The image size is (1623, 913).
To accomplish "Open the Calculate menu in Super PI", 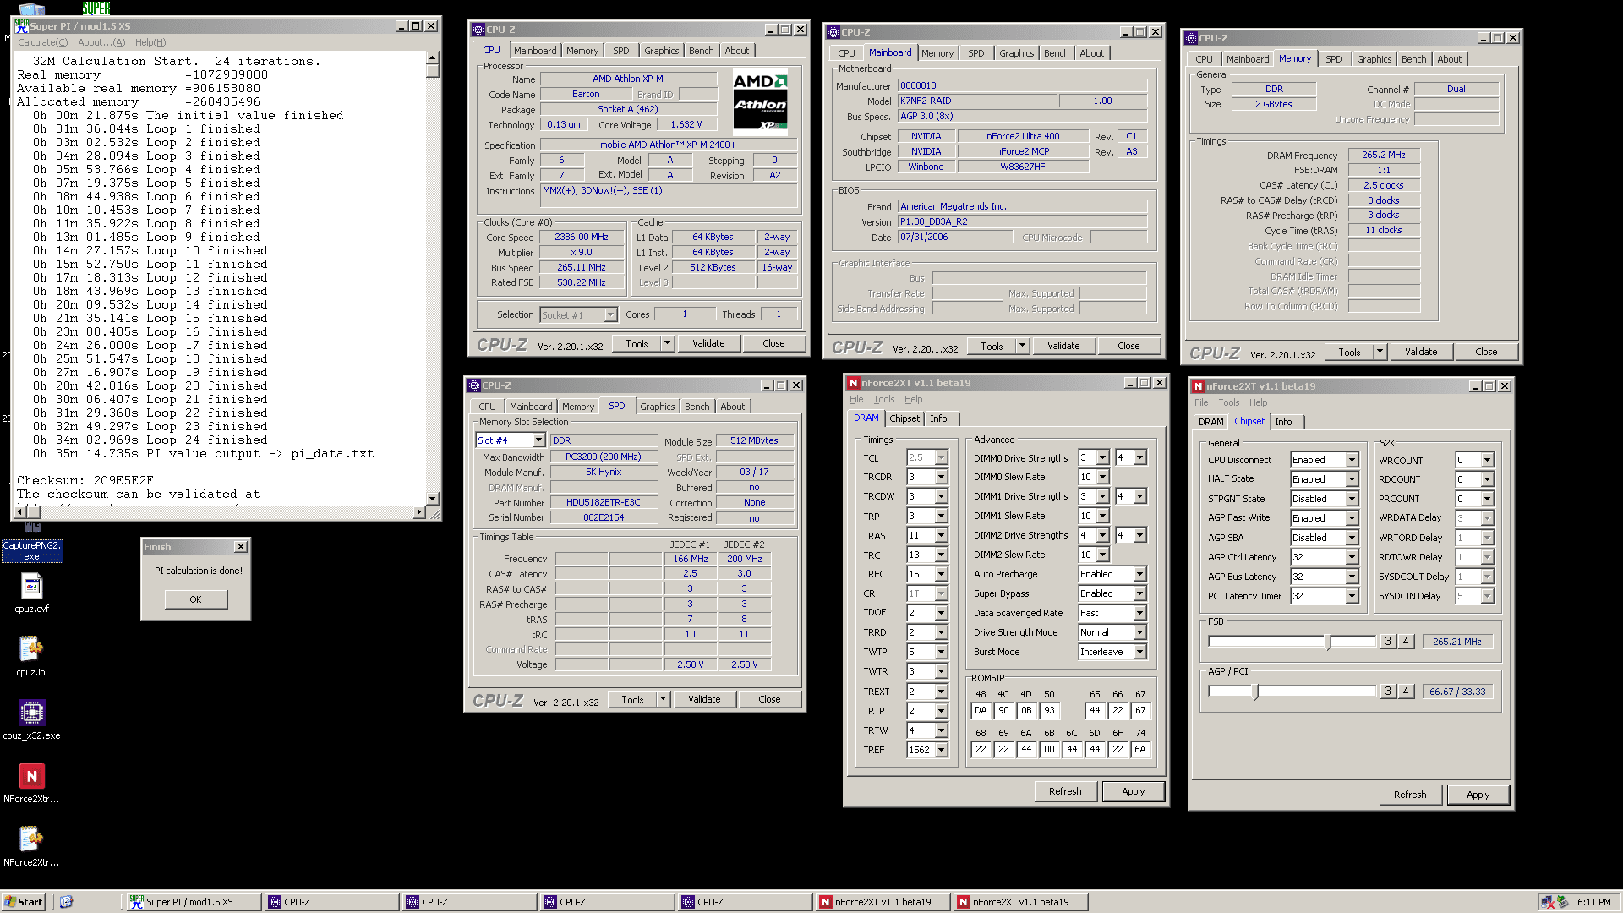I will pyautogui.click(x=43, y=42).
